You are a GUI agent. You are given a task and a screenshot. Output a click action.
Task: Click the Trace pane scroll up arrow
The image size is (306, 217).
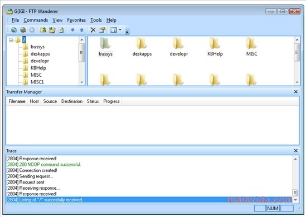point(295,159)
